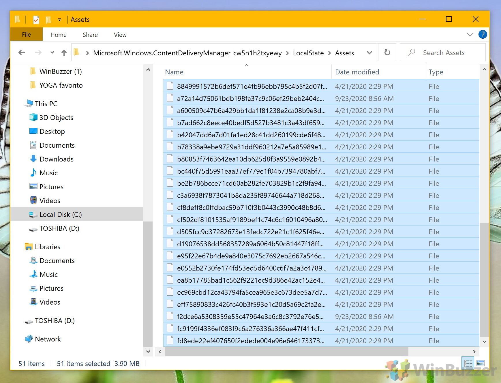Open the File menu tab
Viewport: 501px width, 383px height.
coord(26,34)
